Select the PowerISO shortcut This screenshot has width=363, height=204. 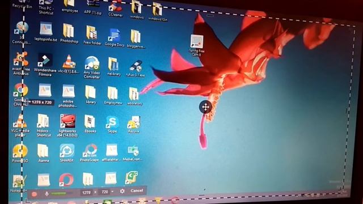point(20,153)
